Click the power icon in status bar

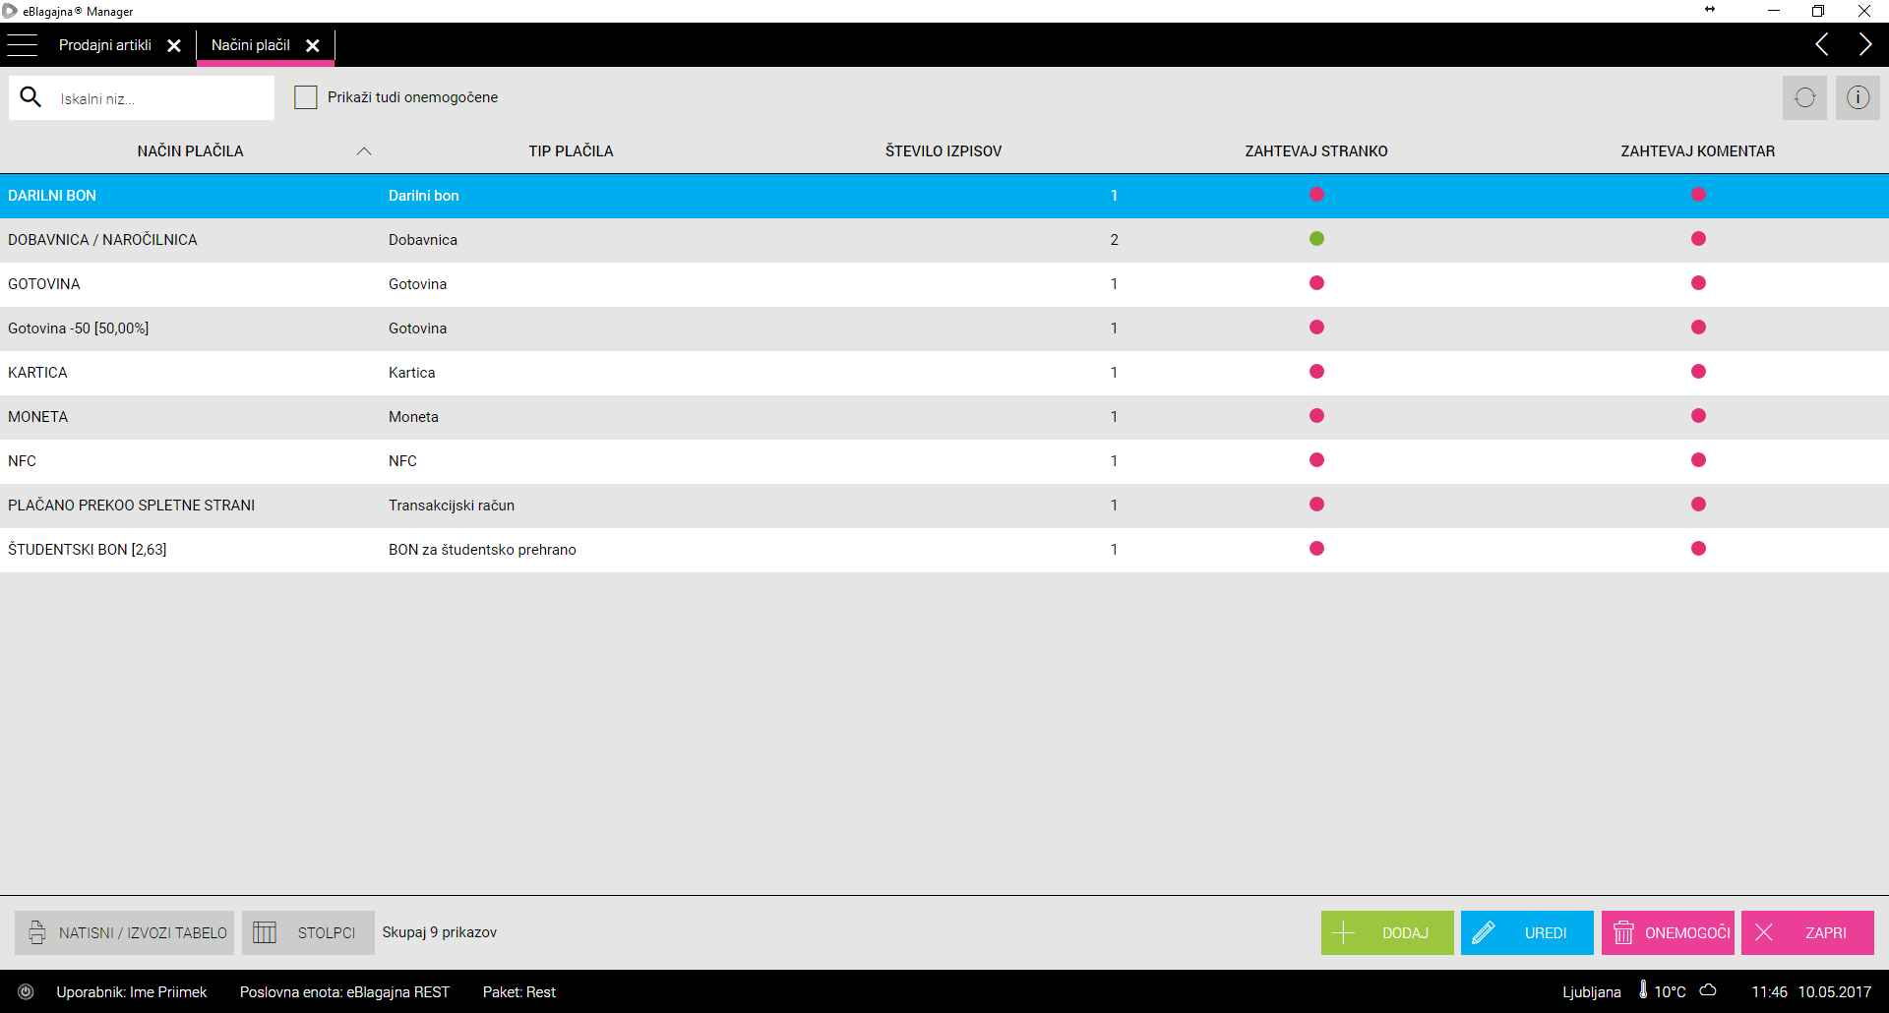[27, 991]
